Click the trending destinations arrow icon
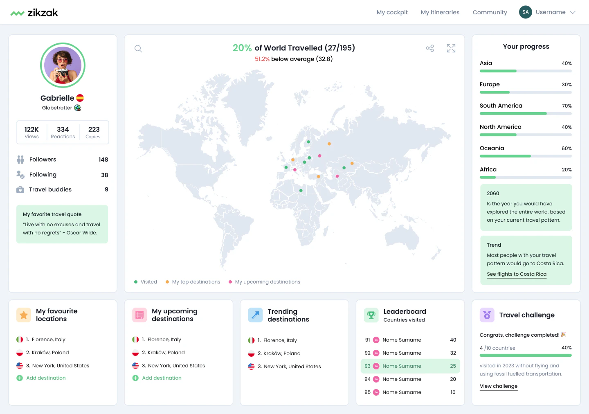589x414 pixels. coord(255,315)
